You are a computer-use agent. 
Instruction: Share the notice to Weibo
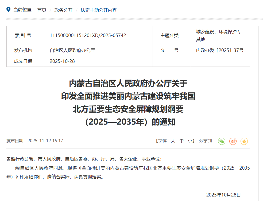(233, 141)
